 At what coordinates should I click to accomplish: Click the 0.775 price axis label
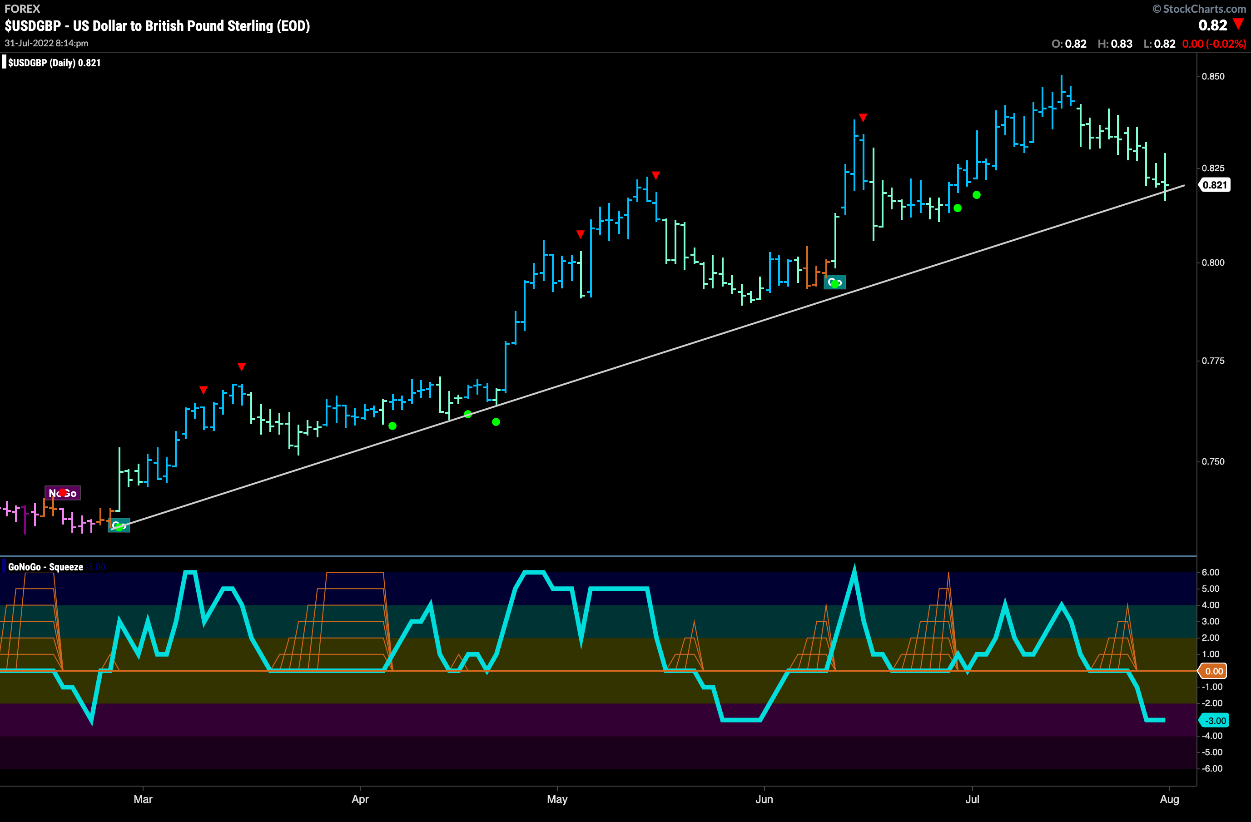click(1213, 361)
